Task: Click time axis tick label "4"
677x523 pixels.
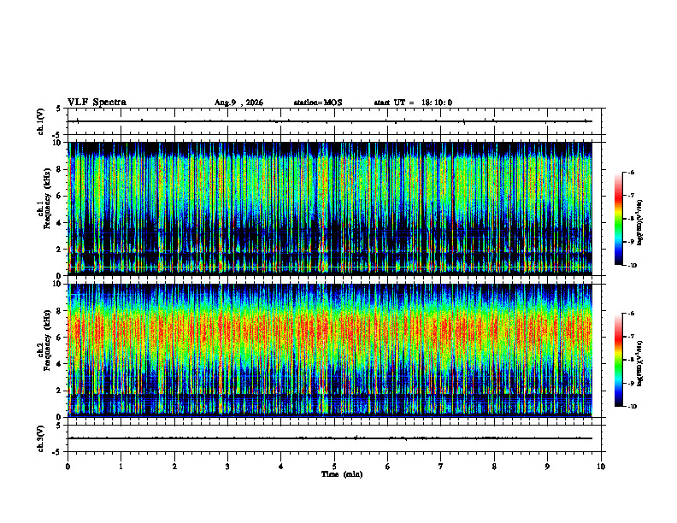Action: click(281, 467)
